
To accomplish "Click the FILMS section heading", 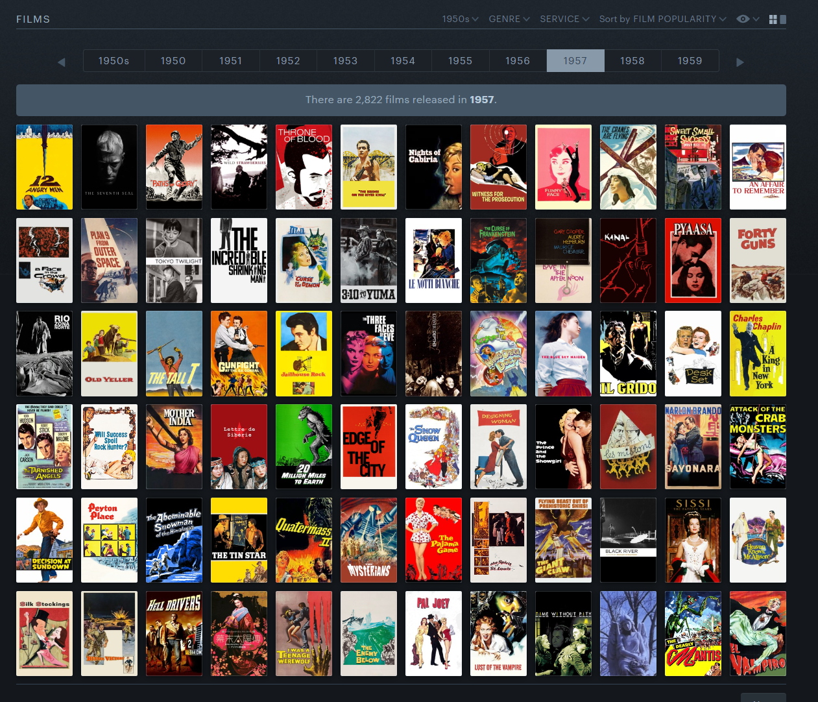I will coord(33,19).
